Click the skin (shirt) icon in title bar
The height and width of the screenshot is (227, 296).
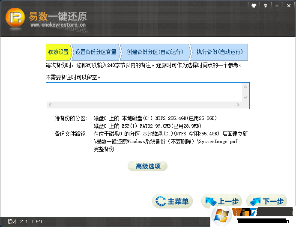[254, 6]
